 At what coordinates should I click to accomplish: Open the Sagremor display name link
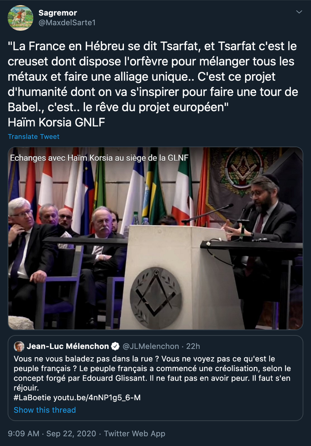coord(58,13)
